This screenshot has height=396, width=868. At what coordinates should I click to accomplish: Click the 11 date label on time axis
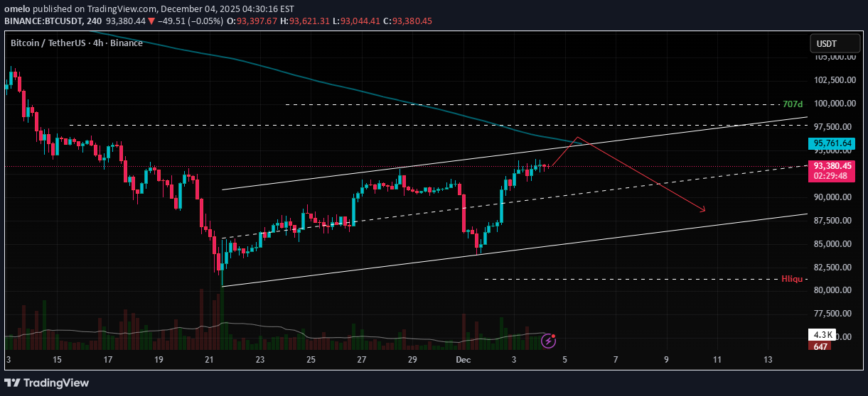[717, 360]
